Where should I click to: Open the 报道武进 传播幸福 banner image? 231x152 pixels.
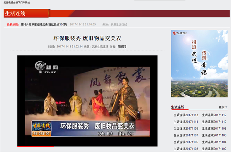(x=199, y=64)
